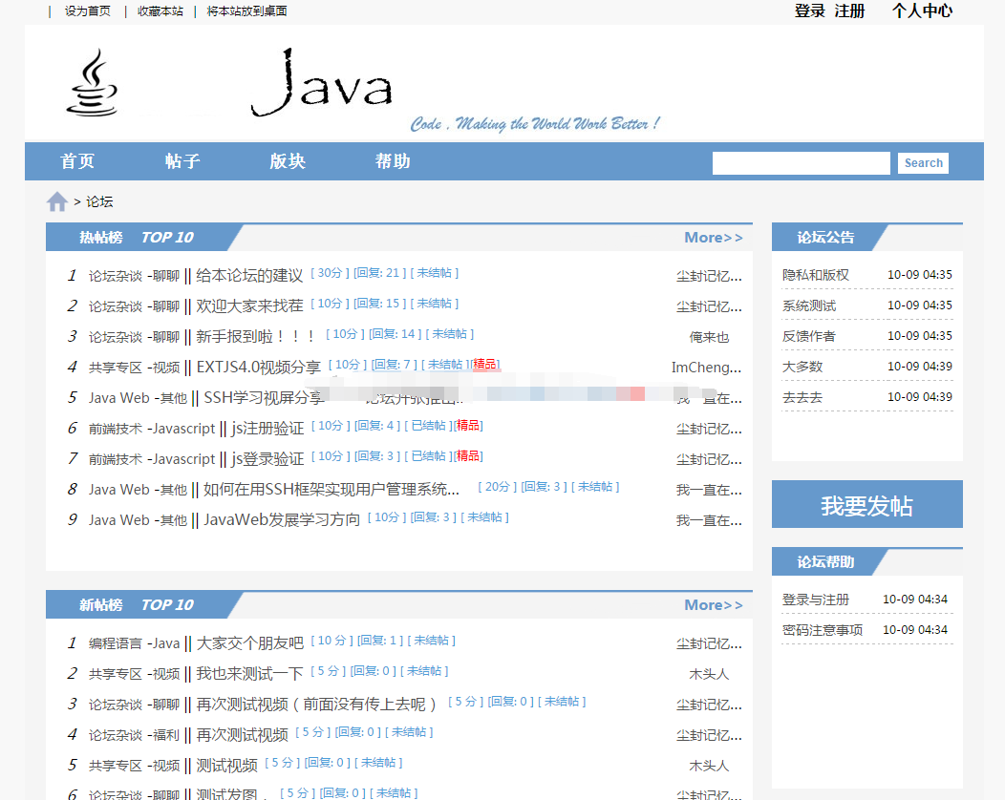Click 收藏本站 link

(160, 11)
